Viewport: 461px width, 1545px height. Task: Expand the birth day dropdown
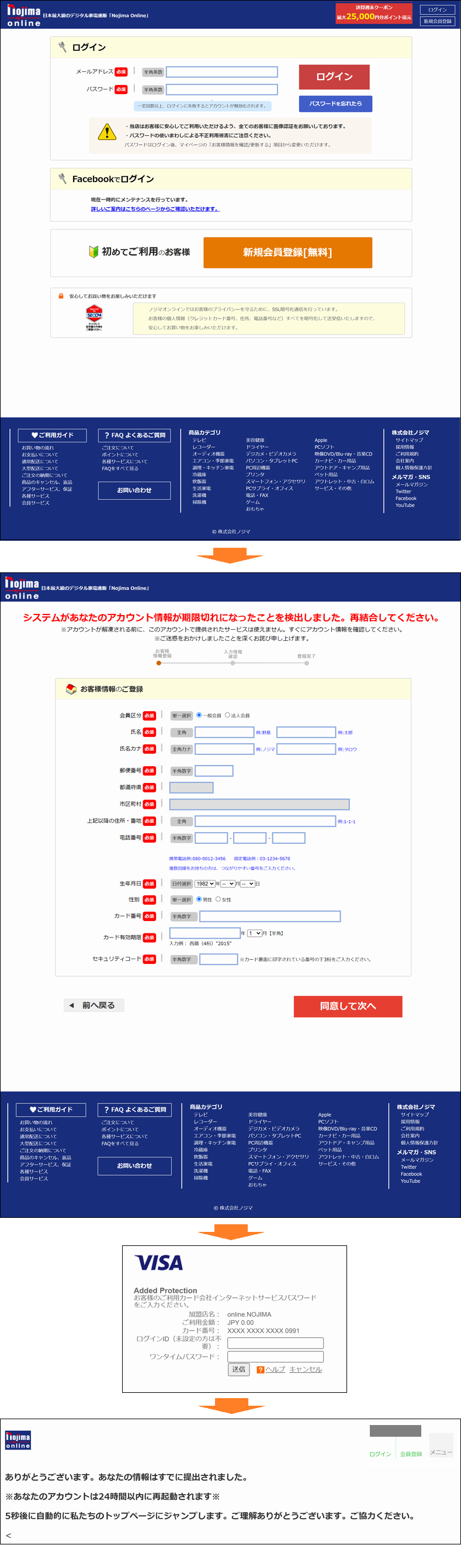pos(248,884)
